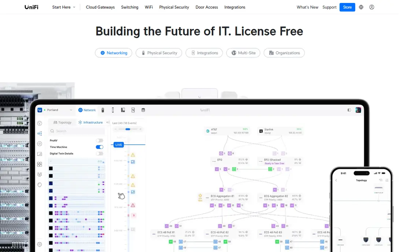
Task: Open the Talk phone app icon in tablet header
Action: [x=123, y=110]
